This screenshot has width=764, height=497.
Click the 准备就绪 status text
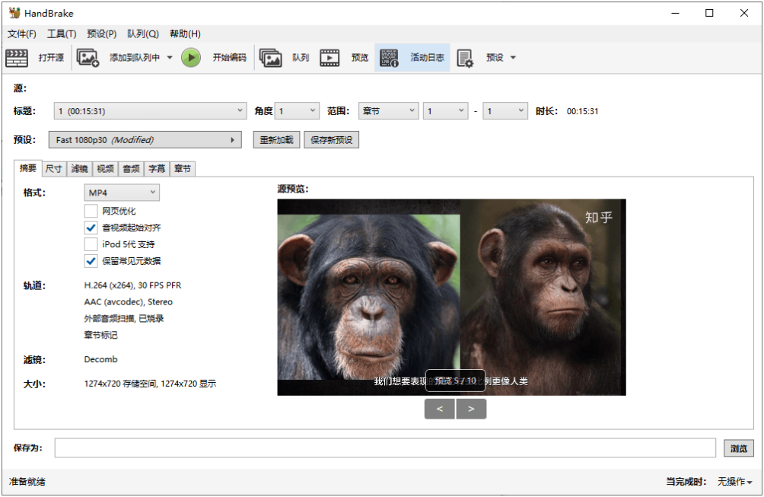click(x=27, y=482)
